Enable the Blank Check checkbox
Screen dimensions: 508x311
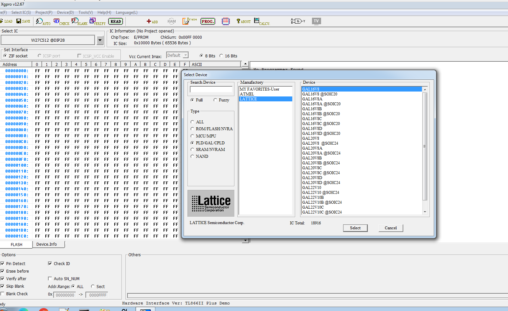[x=2, y=294]
